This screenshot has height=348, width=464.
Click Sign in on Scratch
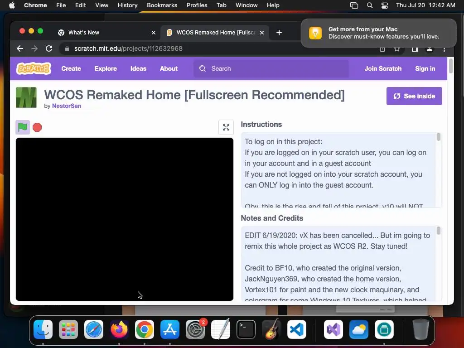(x=425, y=68)
